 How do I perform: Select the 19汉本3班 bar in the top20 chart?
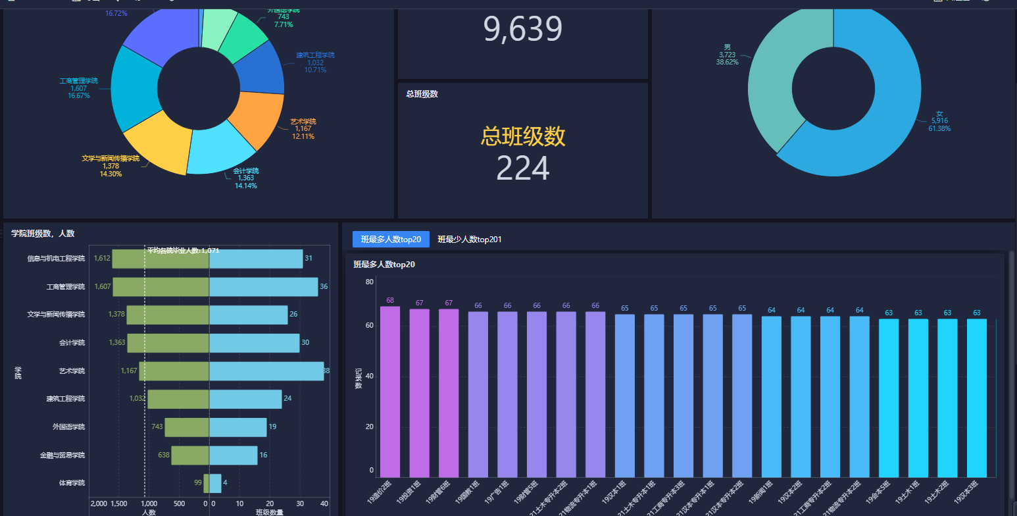(x=977, y=398)
